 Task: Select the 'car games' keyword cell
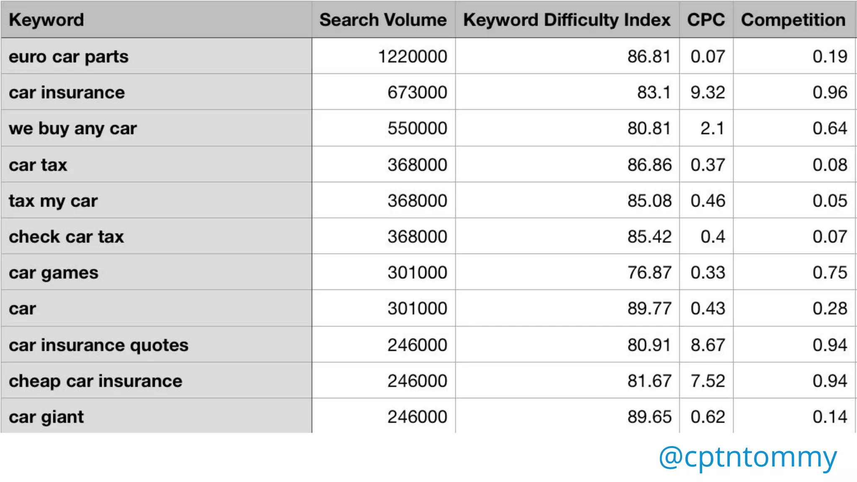[x=54, y=273]
